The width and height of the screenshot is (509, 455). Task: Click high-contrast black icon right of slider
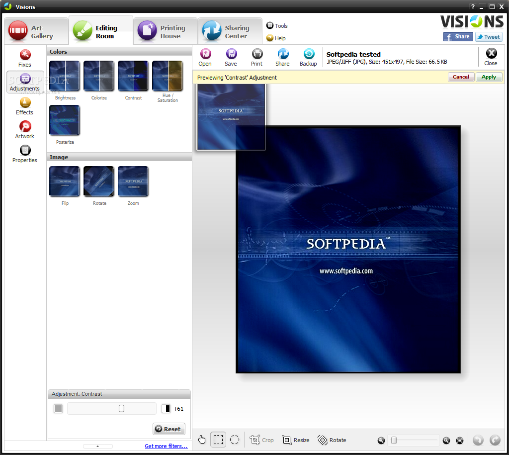pos(166,409)
